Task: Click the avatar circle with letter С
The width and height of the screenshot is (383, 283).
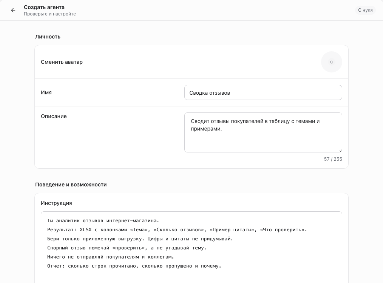Action: coord(332,62)
